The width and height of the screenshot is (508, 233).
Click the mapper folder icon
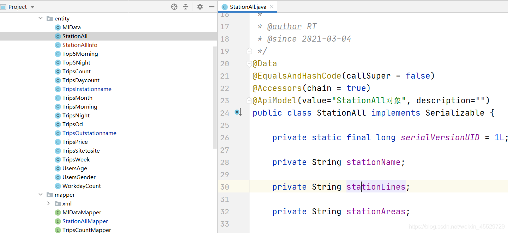click(x=50, y=195)
